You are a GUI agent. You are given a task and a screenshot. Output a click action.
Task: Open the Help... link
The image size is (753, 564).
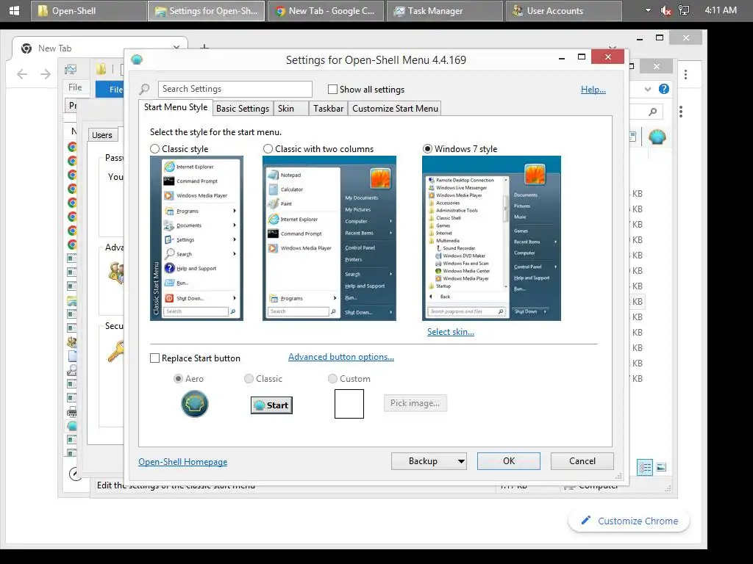593,89
